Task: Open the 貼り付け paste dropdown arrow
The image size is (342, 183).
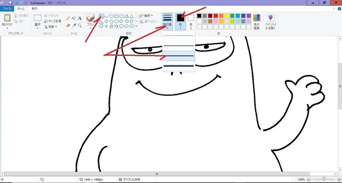Action: (x=7, y=28)
